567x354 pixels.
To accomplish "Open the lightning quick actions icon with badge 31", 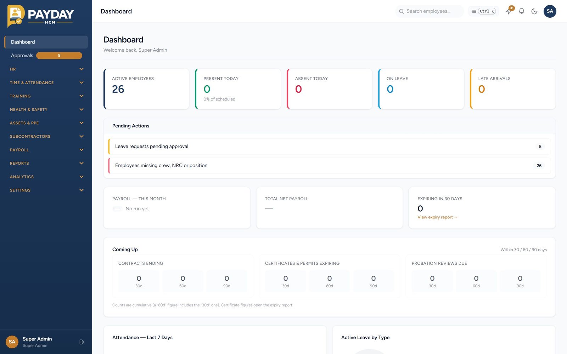I will click(509, 11).
